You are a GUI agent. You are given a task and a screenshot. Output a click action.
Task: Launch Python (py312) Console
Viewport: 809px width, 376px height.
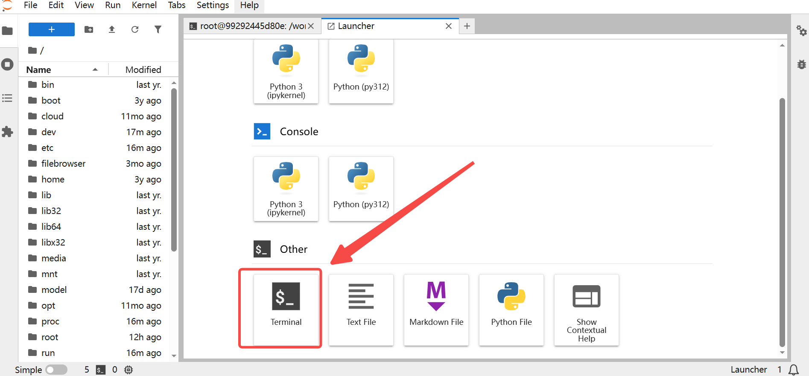pyautogui.click(x=361, y=188)
